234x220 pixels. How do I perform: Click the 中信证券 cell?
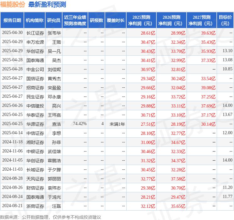click(35, 133)
